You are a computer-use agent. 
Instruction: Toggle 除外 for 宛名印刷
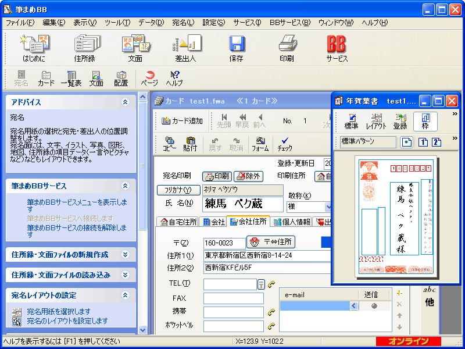pos(249,176)
